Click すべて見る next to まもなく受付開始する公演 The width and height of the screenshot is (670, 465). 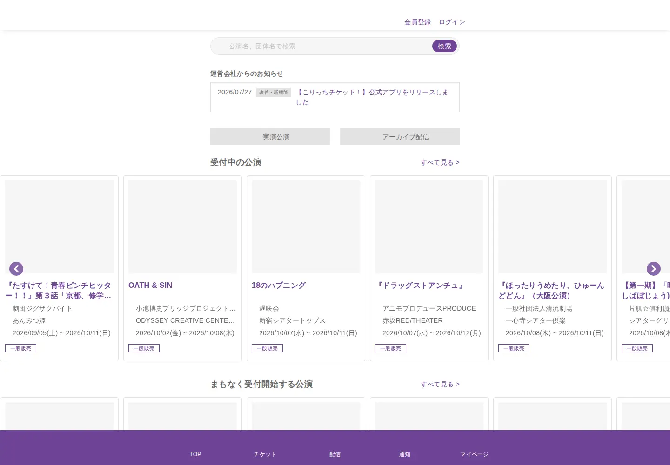[x=440, y=384]
